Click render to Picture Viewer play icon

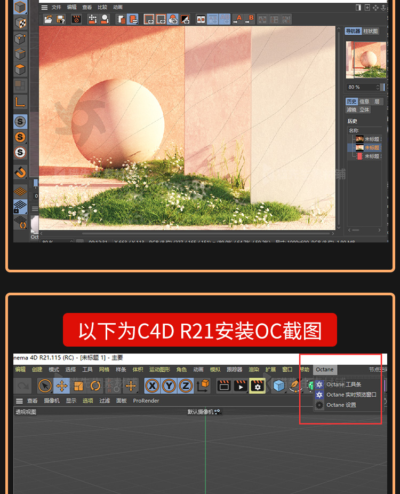241,386
